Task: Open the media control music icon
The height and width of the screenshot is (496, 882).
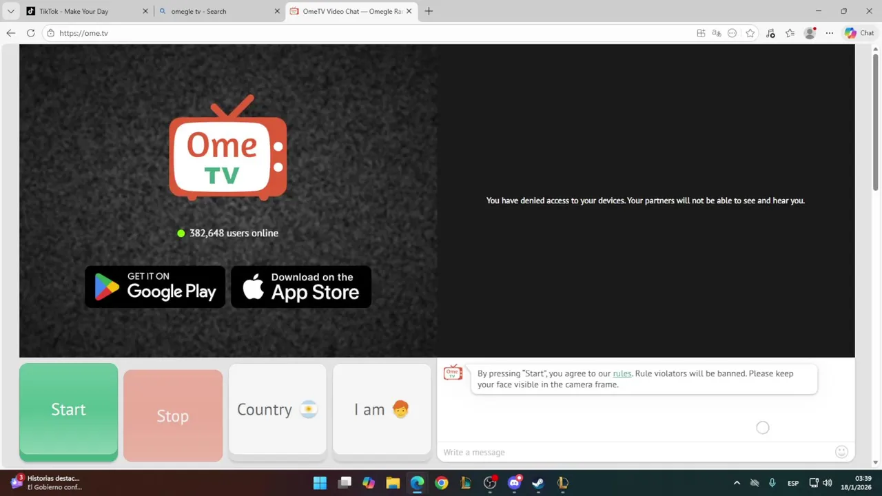Action: [770, 33]
